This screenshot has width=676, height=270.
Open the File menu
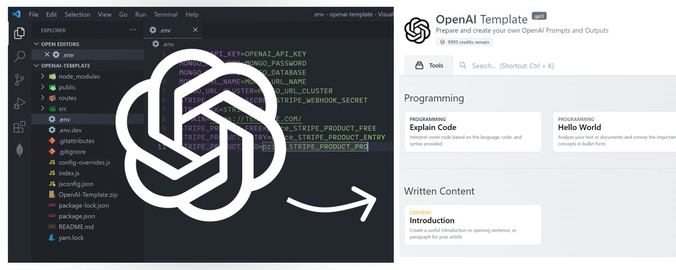point(33,14)
